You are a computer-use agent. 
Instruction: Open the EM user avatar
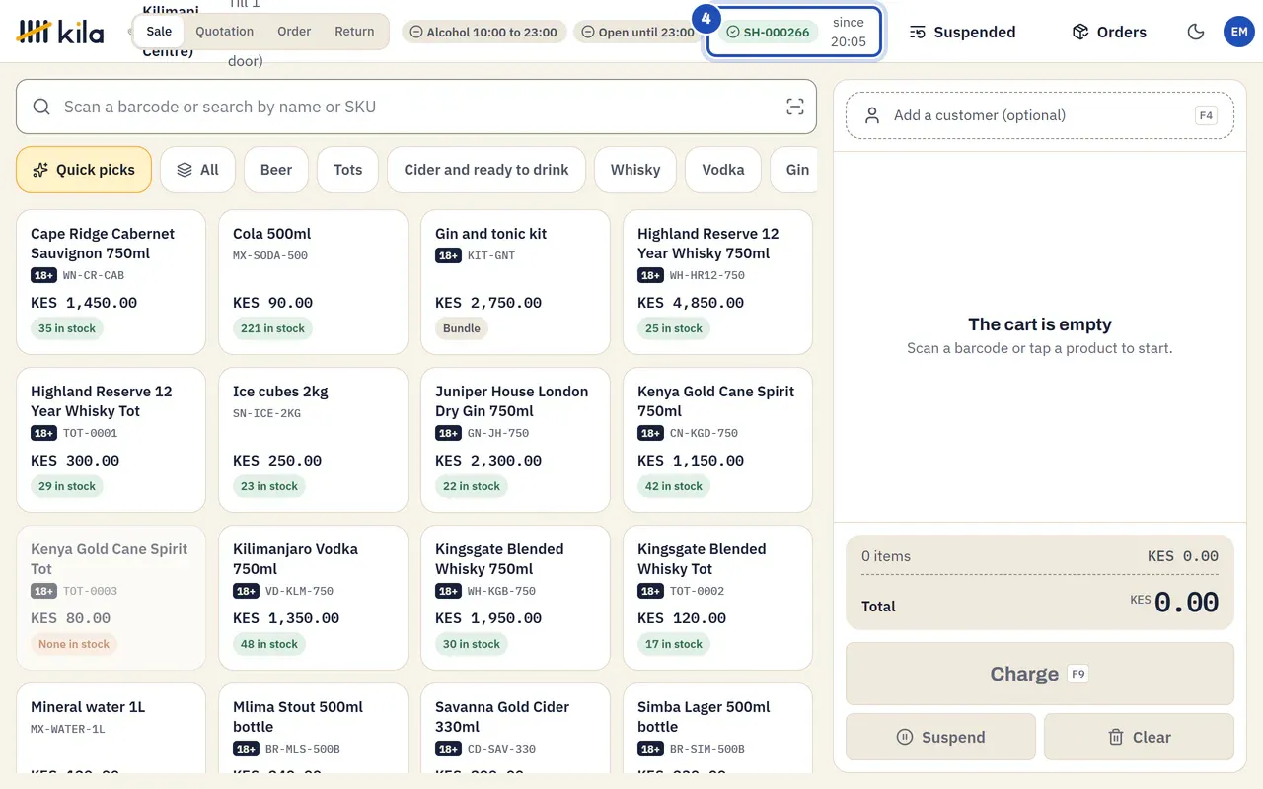point(1239,32)
